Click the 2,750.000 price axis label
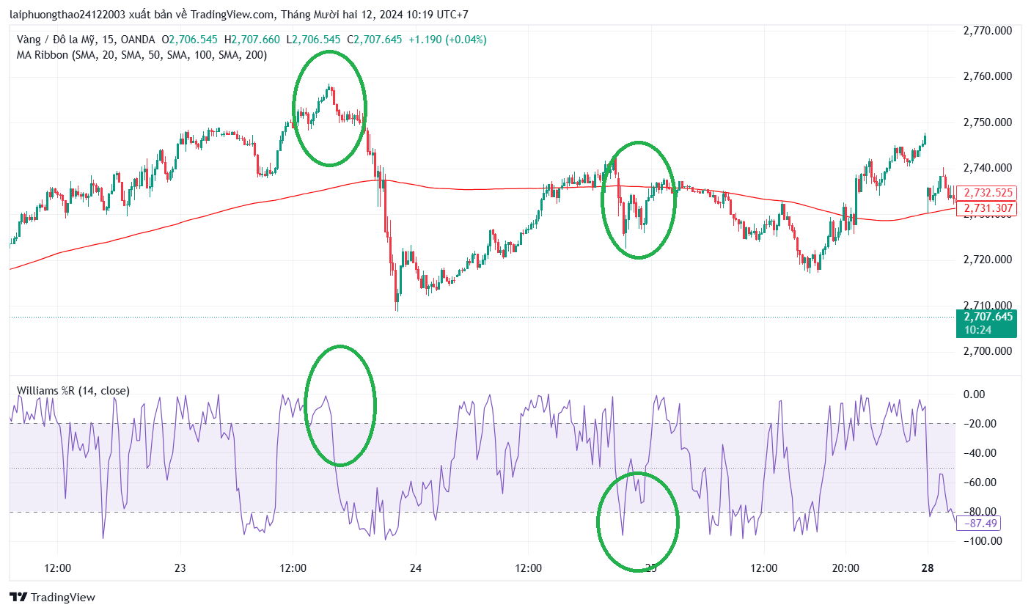The width and height of the screenshot is (1031, 613). point(988,122)
